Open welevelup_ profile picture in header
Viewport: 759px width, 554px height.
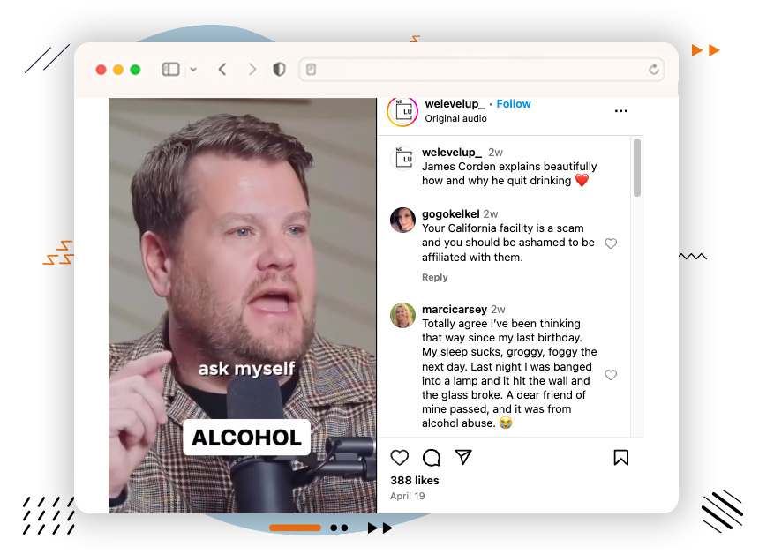(x=402, y=111)
